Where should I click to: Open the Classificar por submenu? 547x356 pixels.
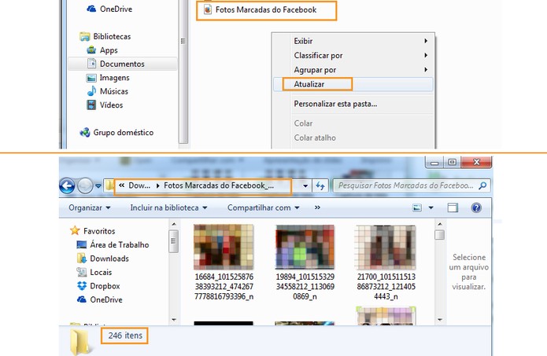[353, 55]
